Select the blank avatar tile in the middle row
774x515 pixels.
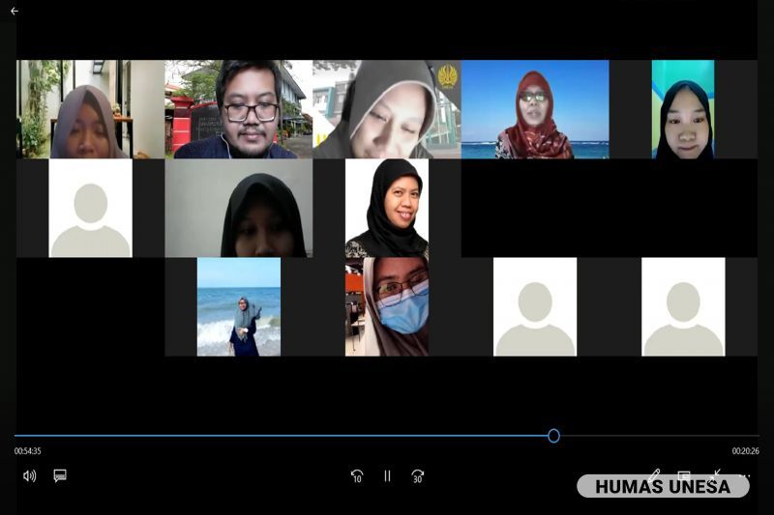pos(90,208)
